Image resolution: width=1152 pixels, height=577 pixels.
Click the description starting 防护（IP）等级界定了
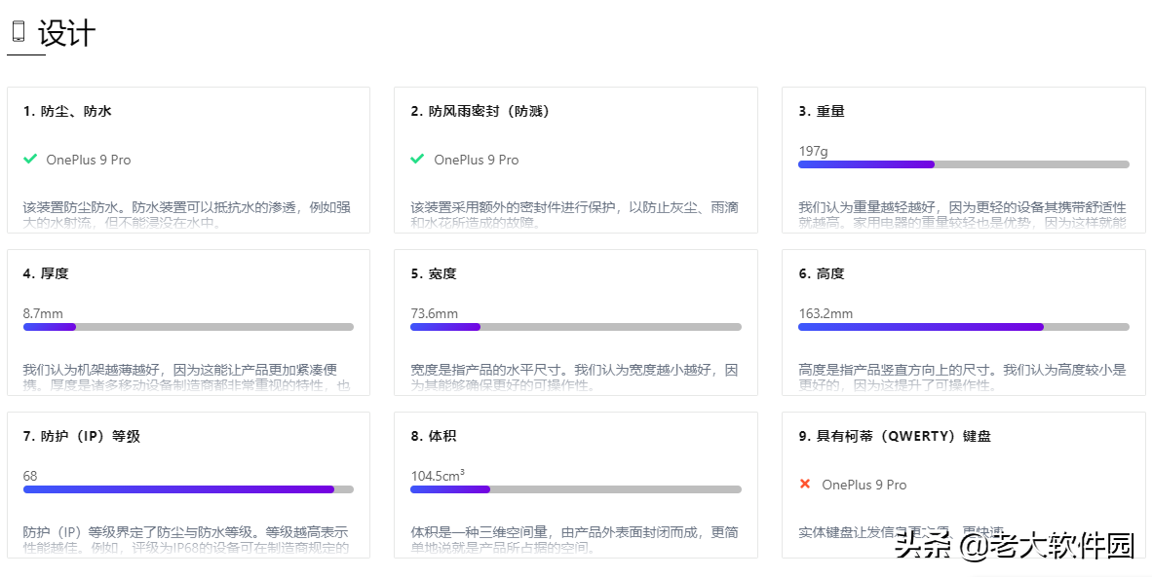coord(186,540)
